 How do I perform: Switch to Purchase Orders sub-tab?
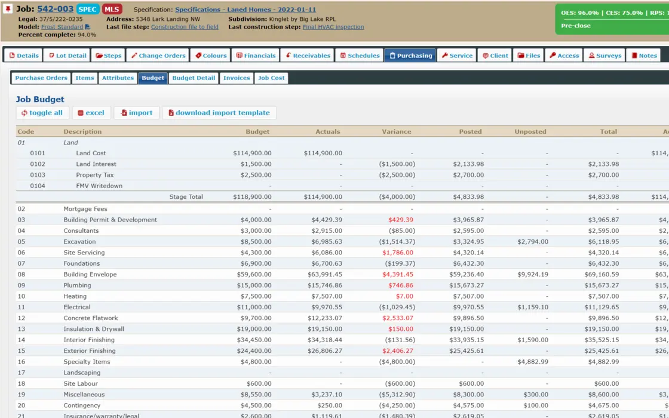click(41, 78)
